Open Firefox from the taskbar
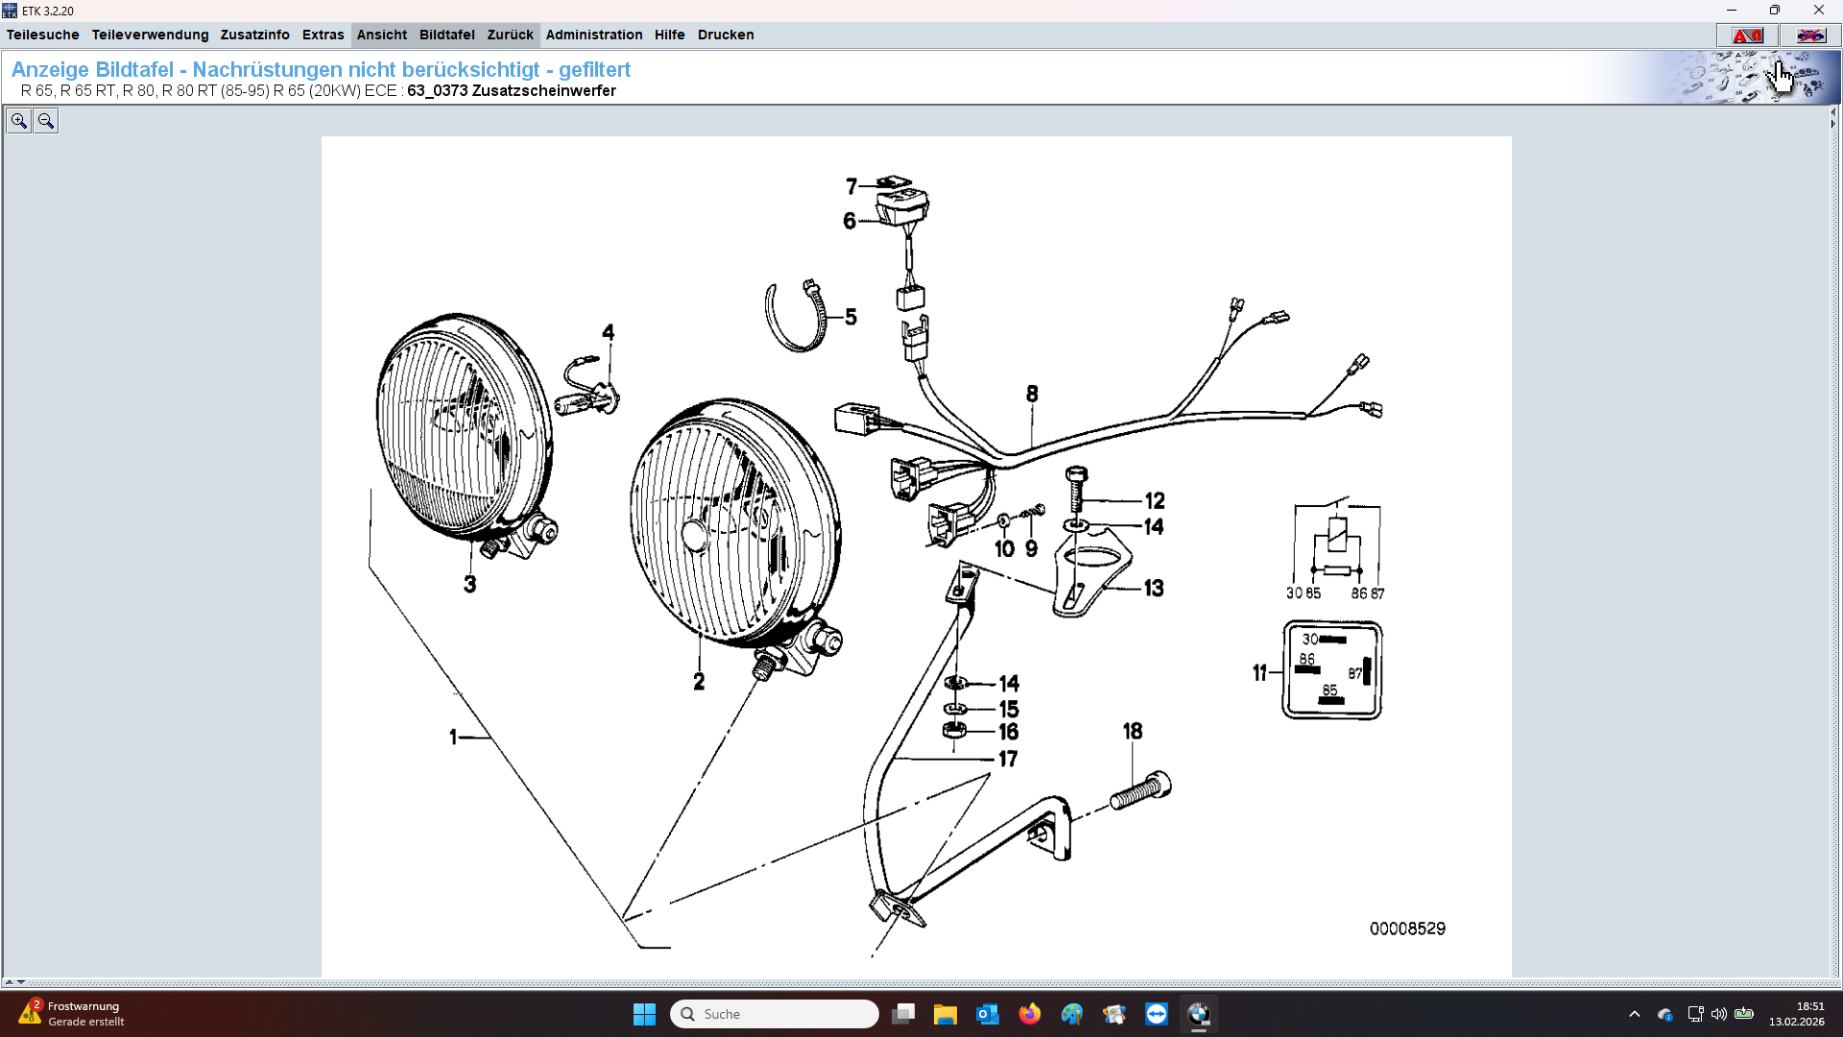Screen dimensions: 1843x1037 [x=1029, y=1014]
